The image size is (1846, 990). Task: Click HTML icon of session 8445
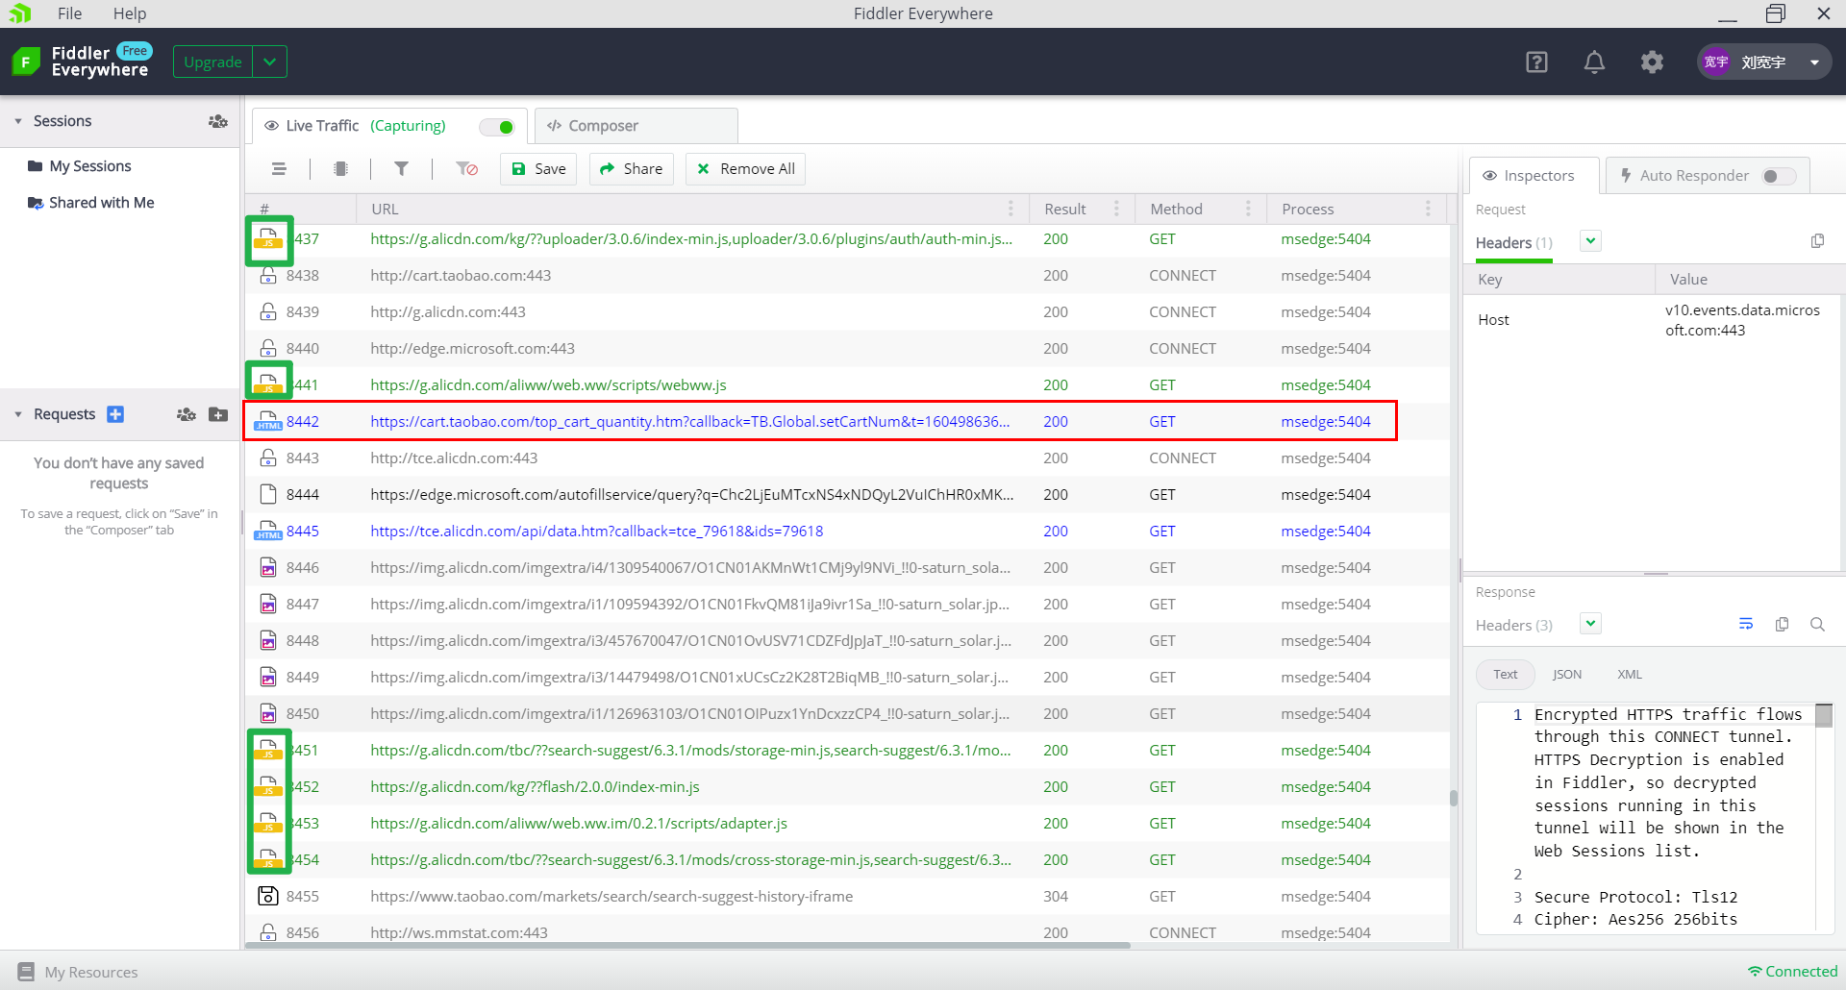pos(268,532)
